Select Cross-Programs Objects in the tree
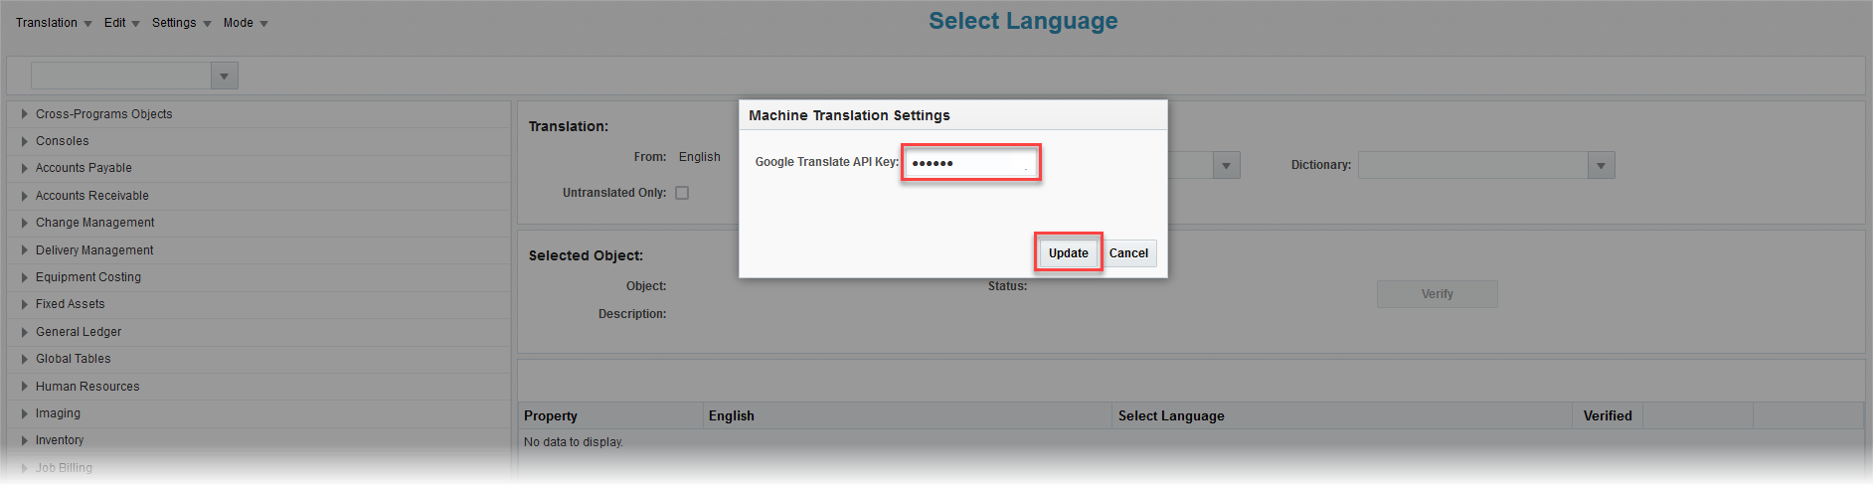 104,114
